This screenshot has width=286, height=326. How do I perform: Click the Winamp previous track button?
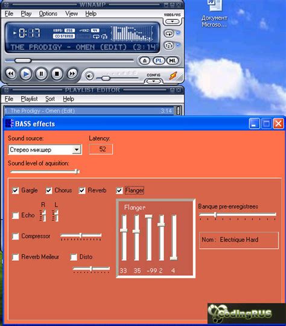[11, 74]
